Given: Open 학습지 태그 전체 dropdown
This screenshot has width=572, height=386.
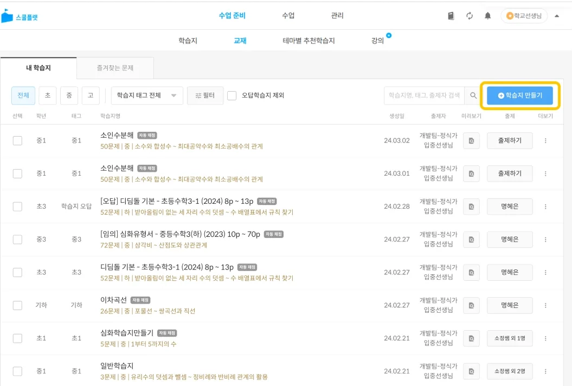Looking at the screenshot, I should tap(146, 95).
